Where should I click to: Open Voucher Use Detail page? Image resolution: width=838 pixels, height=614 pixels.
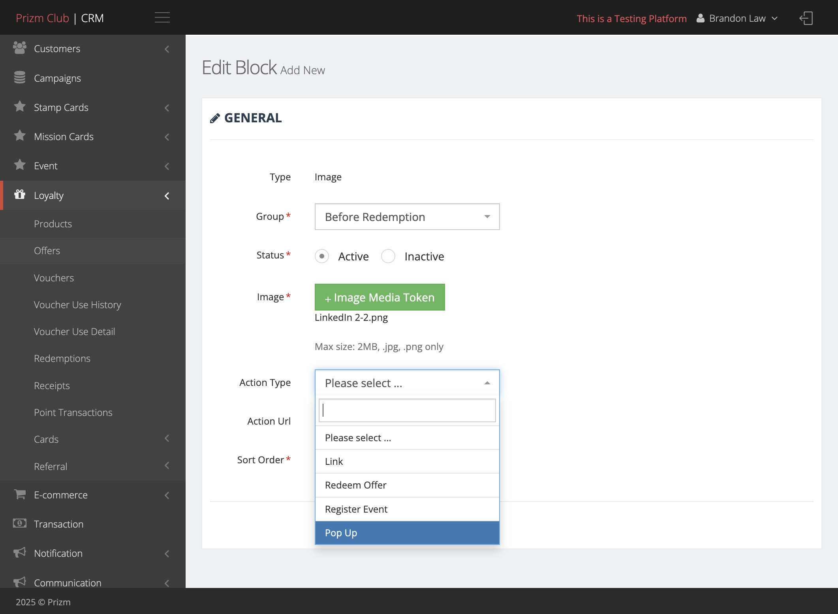click(93, 331)
